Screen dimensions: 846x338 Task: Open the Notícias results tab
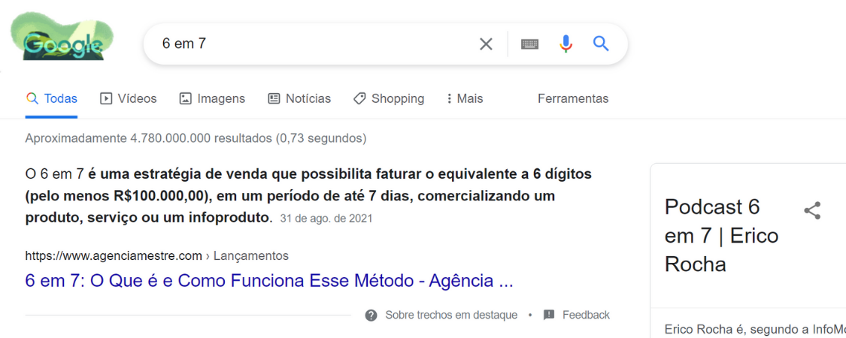(299, 98)
